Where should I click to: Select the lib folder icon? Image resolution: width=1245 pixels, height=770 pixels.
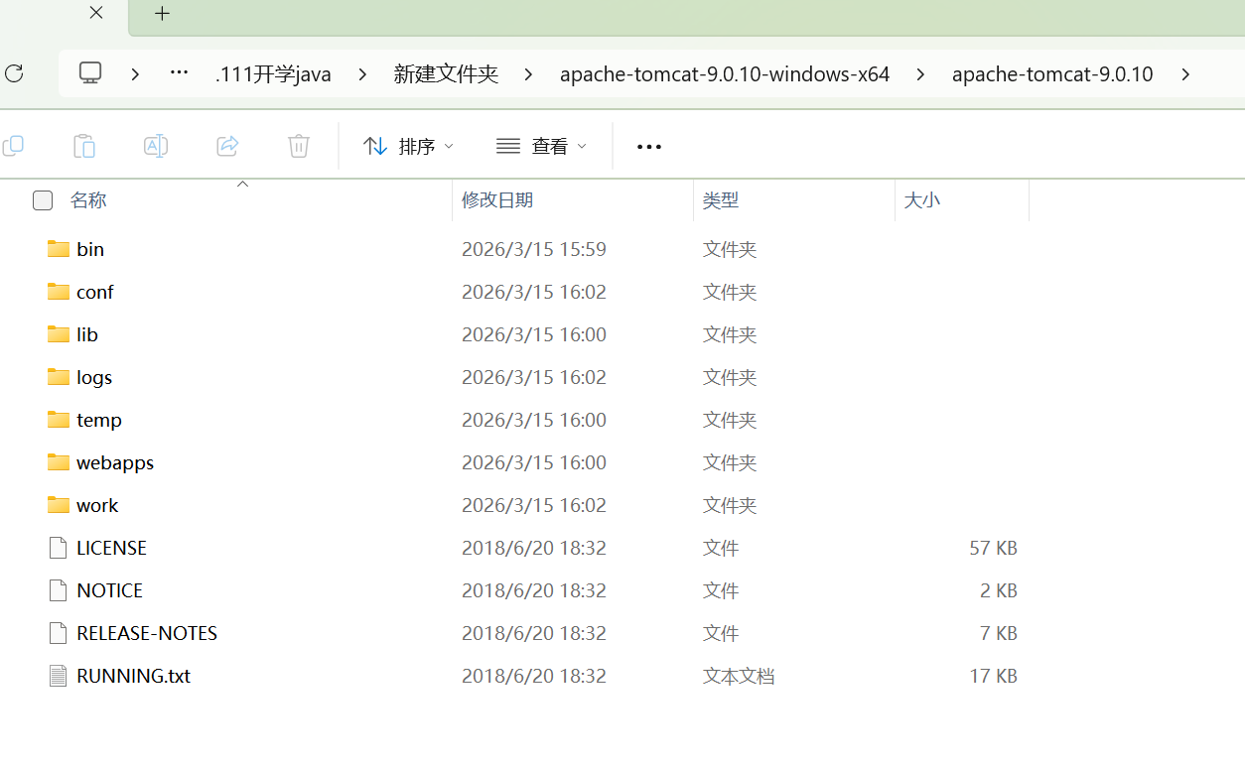click(x=59, y=334)
